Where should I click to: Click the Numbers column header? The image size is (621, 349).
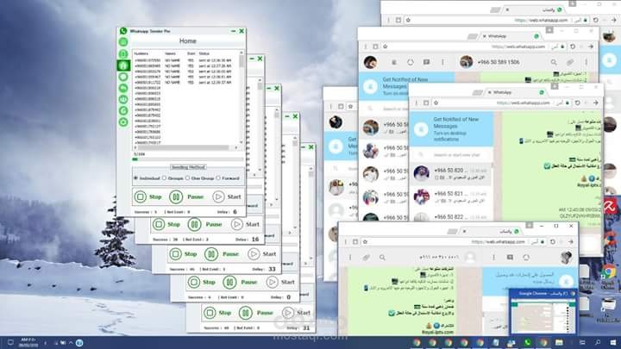pos(141,53)
